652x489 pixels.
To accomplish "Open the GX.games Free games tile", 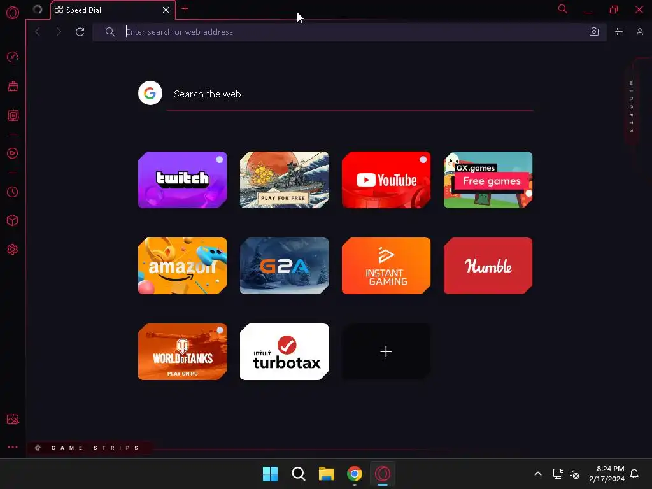I will coord(488,180).
